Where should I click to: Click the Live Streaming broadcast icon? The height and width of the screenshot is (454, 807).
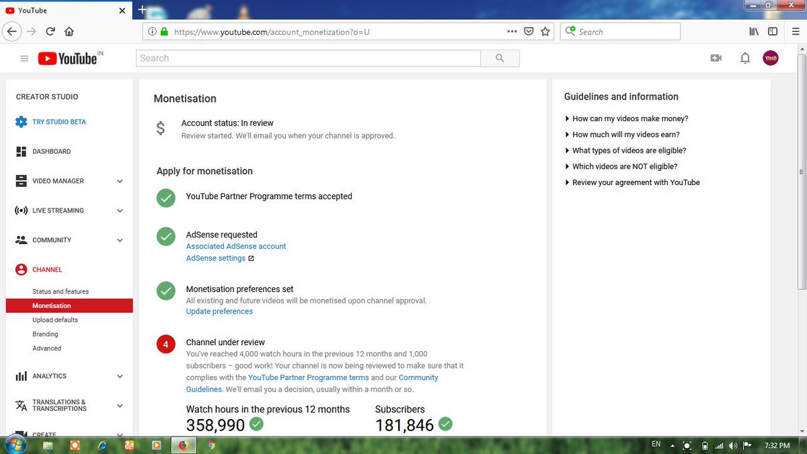pyautogui.click(x=21, y=211)
